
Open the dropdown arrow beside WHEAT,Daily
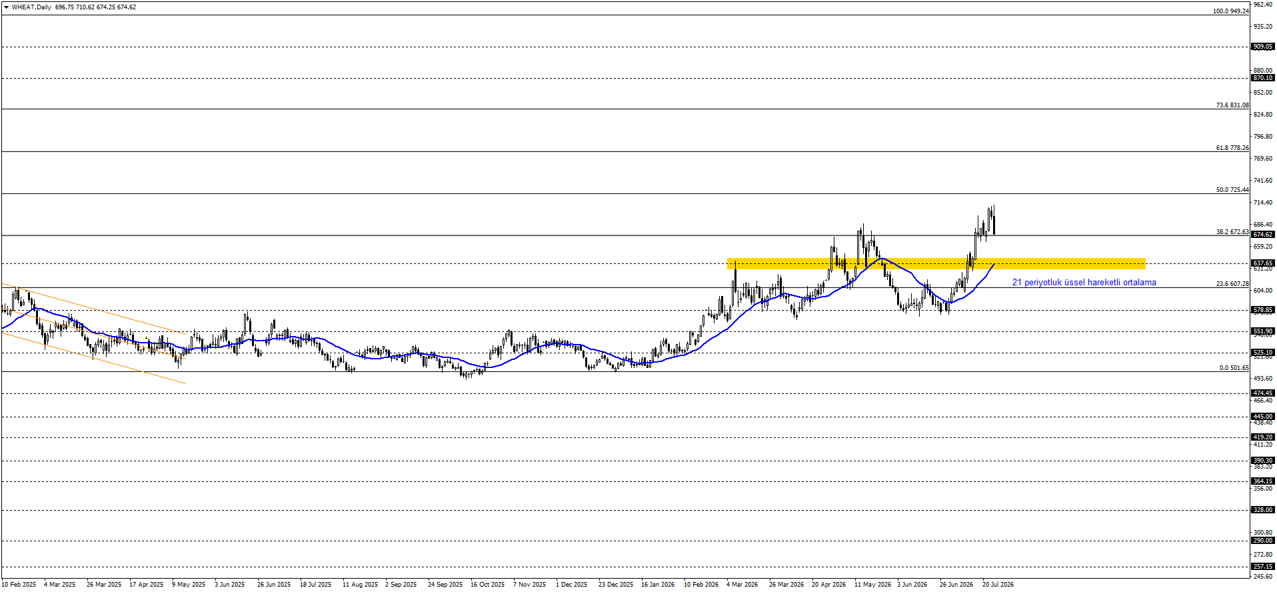(x=6, y=7)
